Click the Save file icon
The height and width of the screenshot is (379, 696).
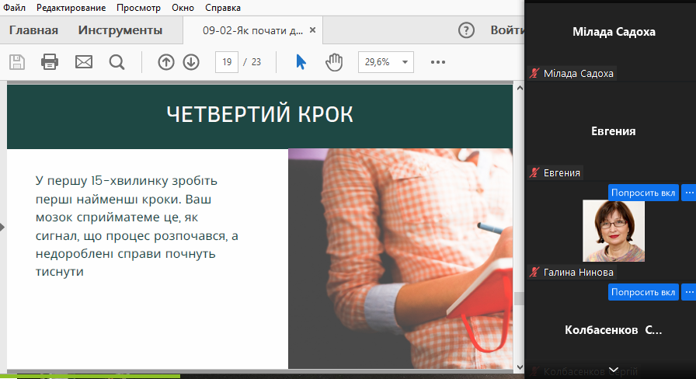pyautogui.click(x=16, y=62)
